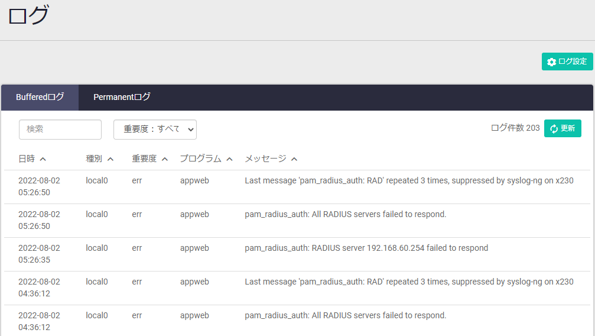
Task: Expand the 重要度：すべて severity dropdown
Action: pos(155,130)
